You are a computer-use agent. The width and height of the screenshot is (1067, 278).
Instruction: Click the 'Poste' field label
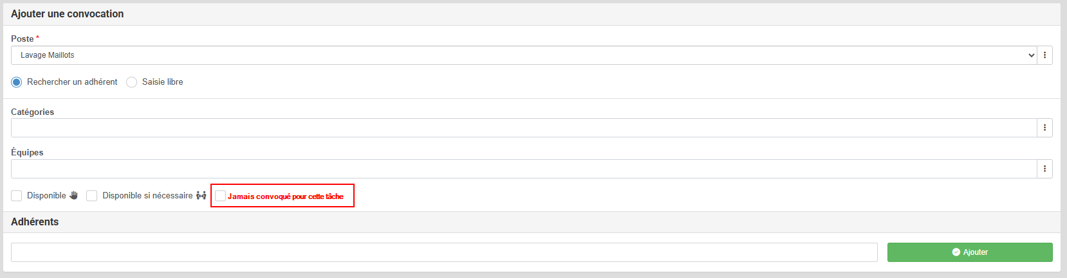click(23, 39)
